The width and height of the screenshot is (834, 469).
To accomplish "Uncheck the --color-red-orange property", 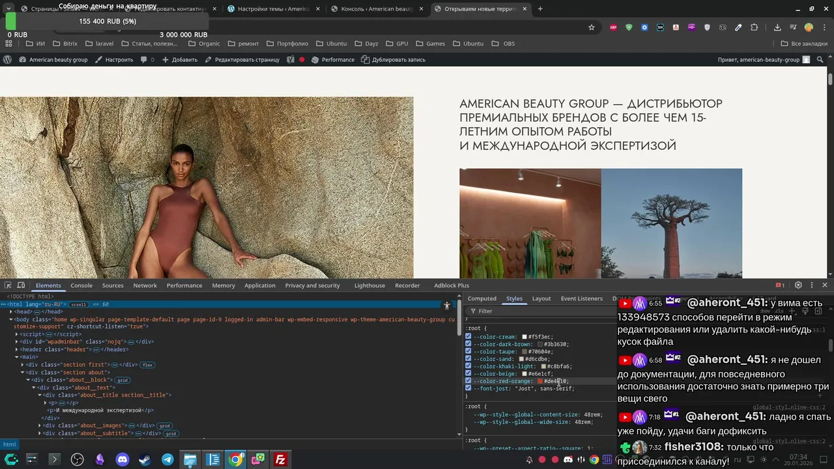I will click(x=468, y=381).
